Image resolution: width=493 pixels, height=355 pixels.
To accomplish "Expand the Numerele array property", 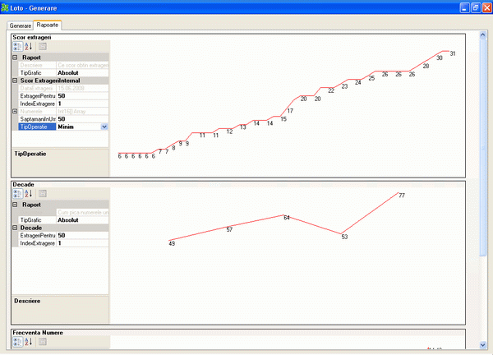I will click(x=15, y=111).
